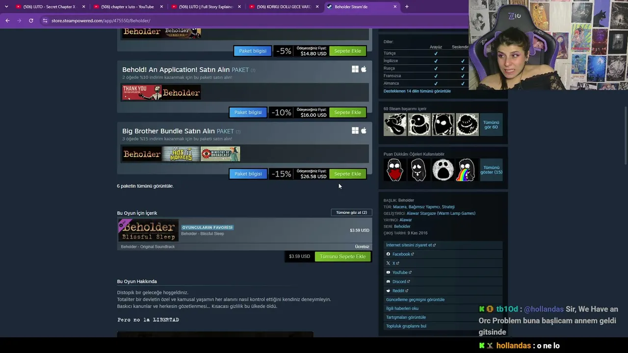Click the Facebook icon in the links list
The image size is (628, 353).
[x=388, y=254]
